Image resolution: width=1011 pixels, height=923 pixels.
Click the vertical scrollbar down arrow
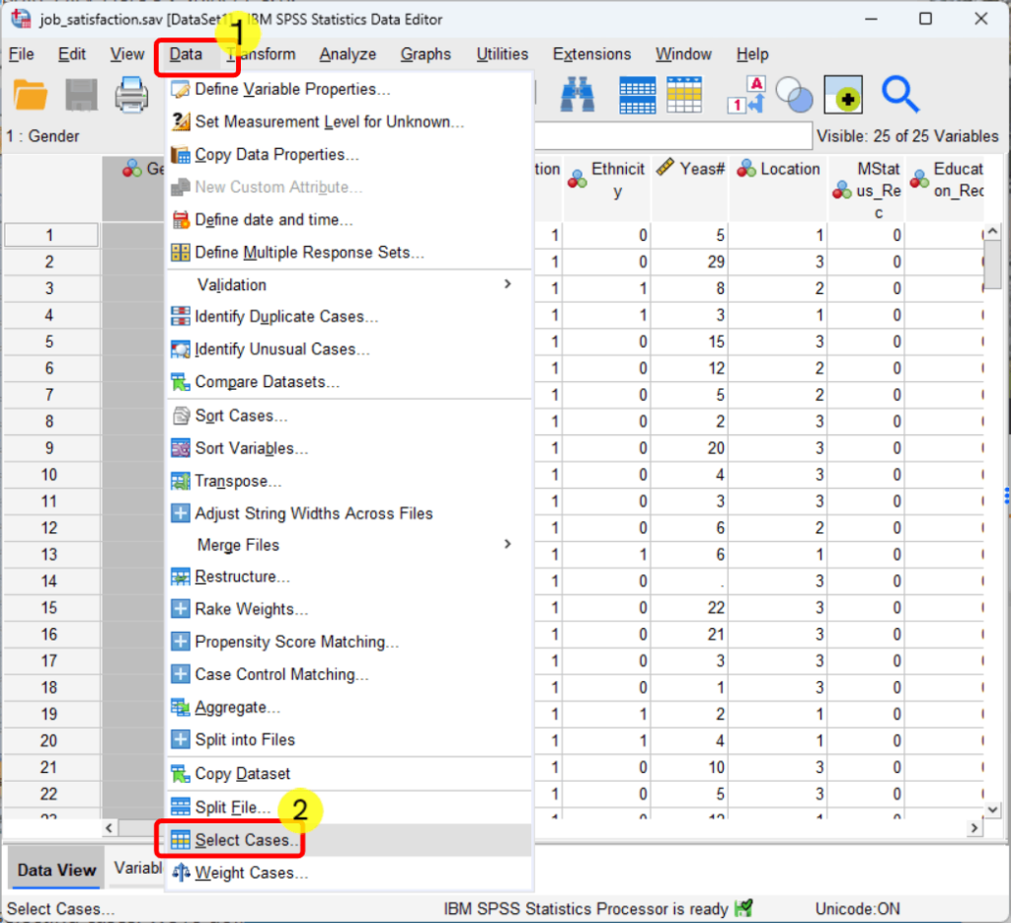[x=992, y=808]
